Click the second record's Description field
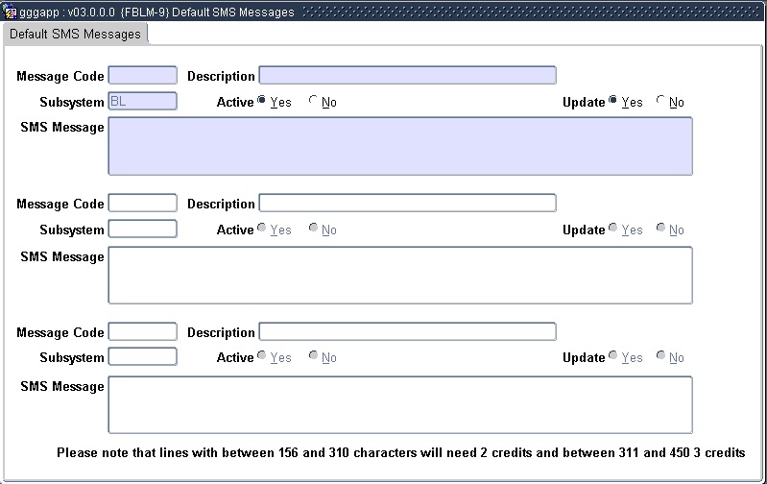The height and width of the screenshot is (484, 767). [x=407, y=204]
